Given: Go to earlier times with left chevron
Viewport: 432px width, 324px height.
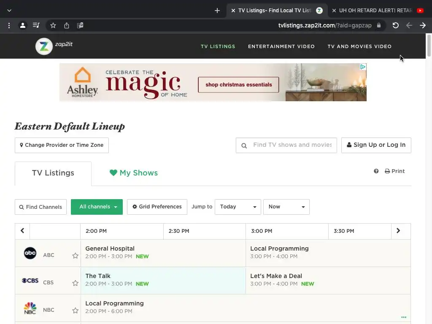Looking at the screenshot, I should point(22,231).
